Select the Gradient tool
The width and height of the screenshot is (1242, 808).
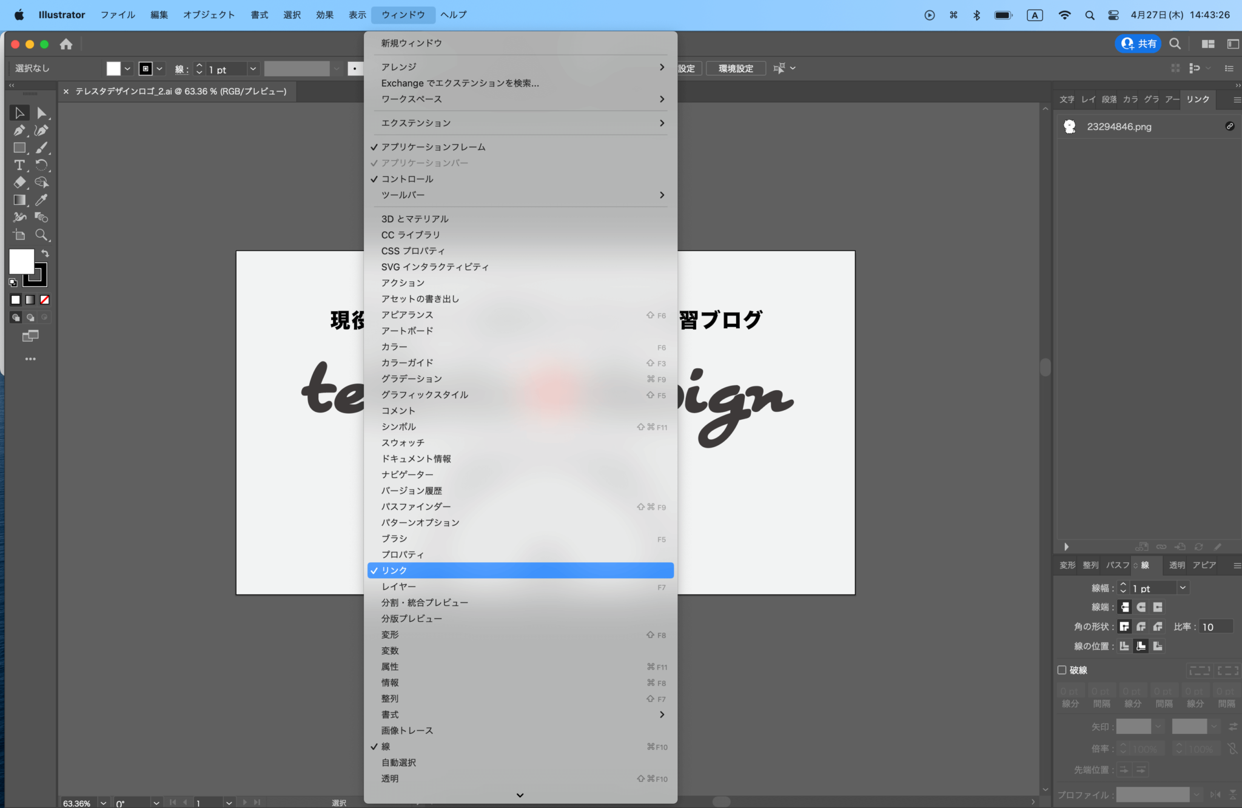19,200
